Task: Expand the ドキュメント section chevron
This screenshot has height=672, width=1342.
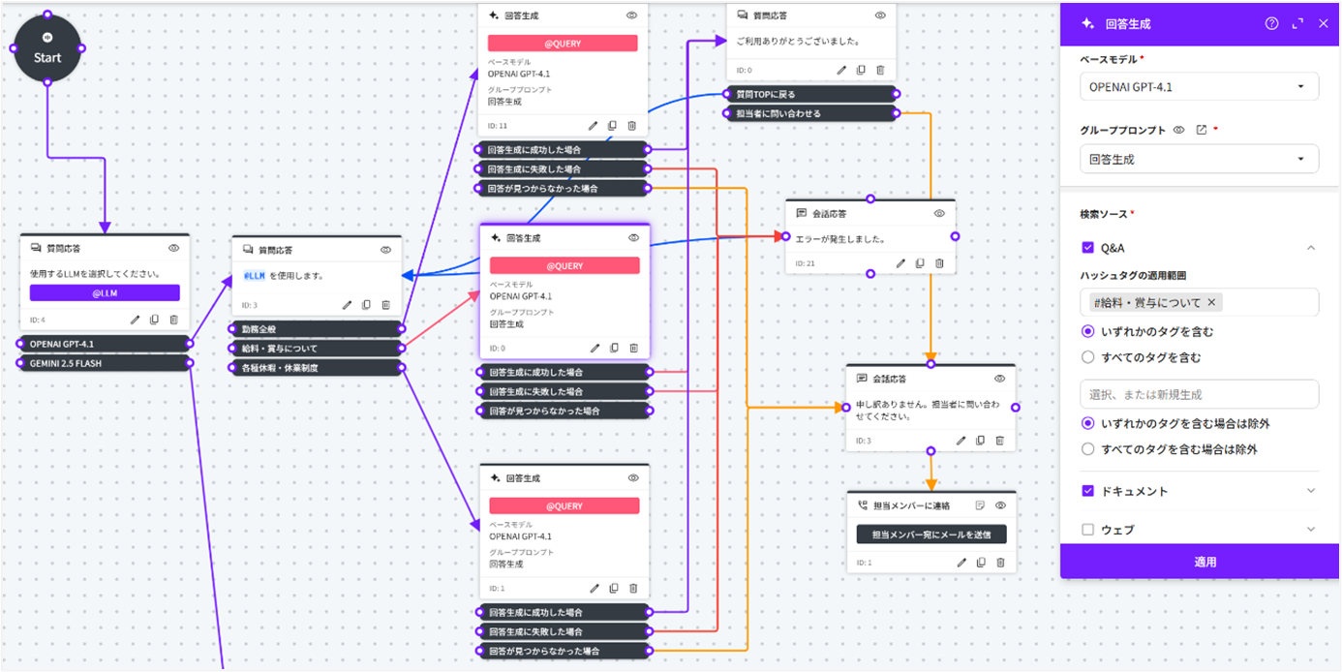Action: pyautogui.click(x=1311, y=491)
